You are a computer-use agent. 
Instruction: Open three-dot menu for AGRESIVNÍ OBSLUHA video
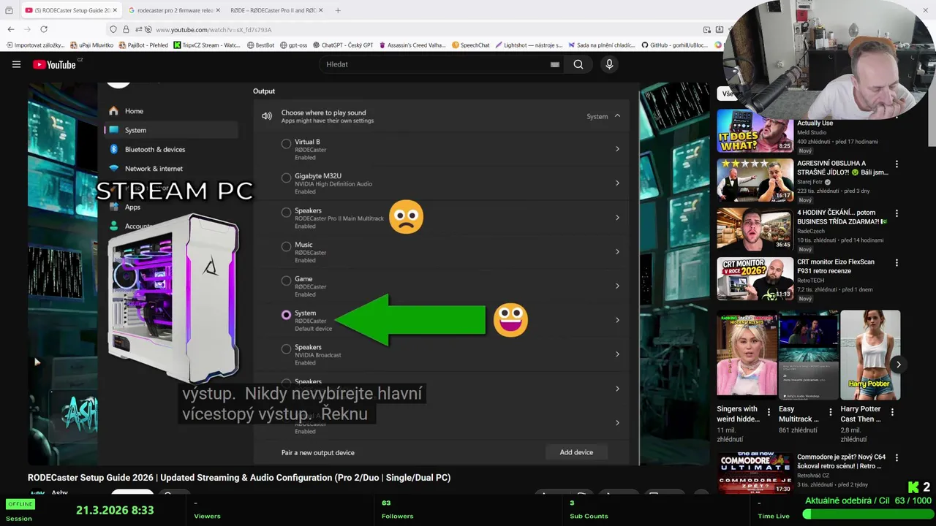[897, 164]
